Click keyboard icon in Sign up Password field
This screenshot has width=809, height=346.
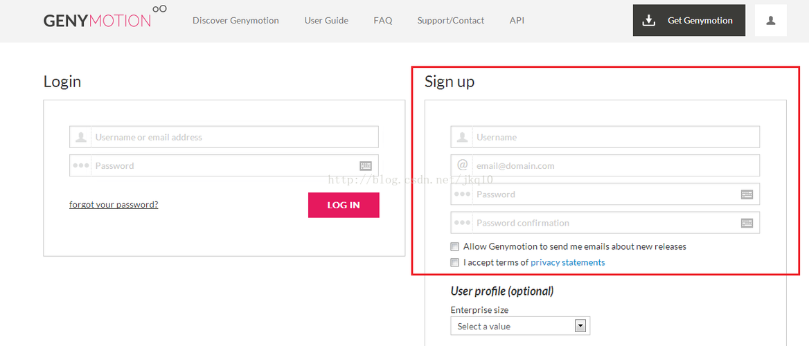(747, 194)
